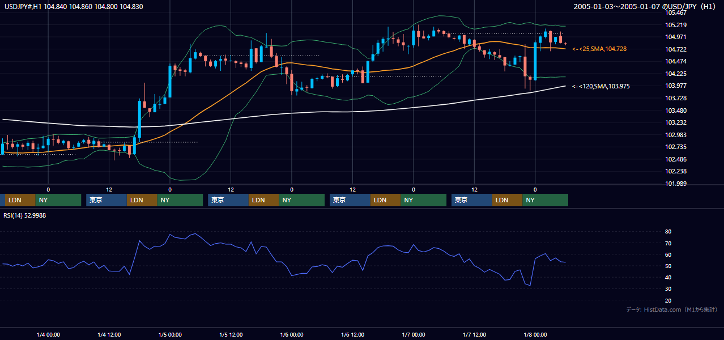
Task: Click price axis label 102.735
Action: click(677, 147)
